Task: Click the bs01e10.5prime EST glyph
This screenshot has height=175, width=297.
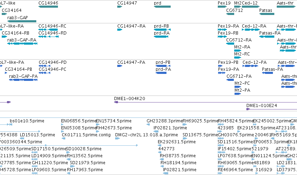Action: coord(11,124)
